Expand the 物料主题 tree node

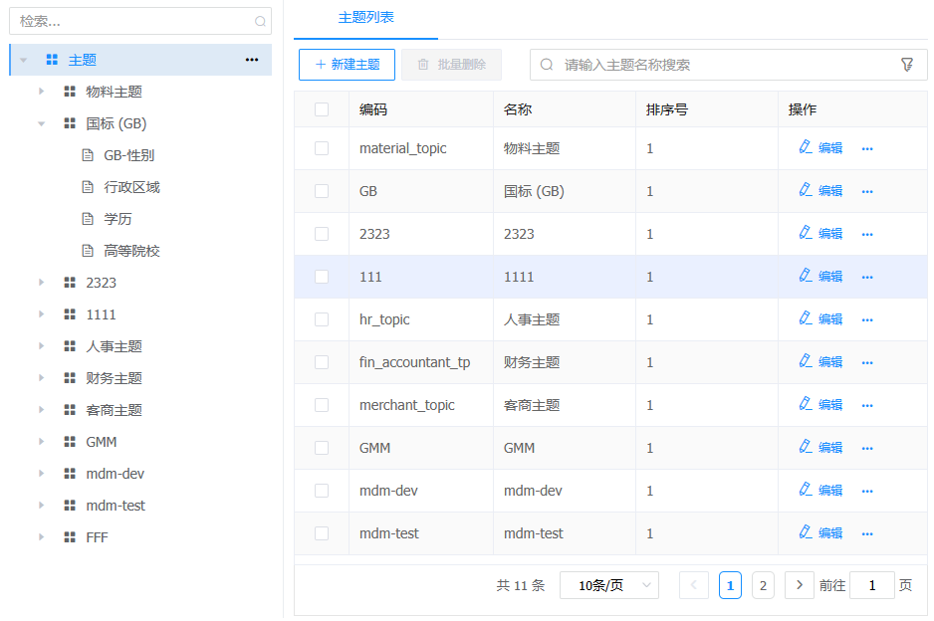tap(42, 92)
